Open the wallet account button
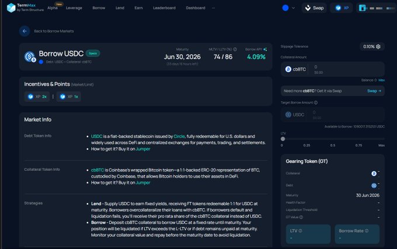 tap(377, 8)
